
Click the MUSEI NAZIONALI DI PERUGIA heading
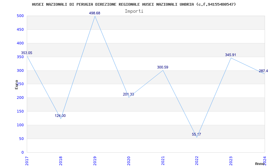pos(134,4)
